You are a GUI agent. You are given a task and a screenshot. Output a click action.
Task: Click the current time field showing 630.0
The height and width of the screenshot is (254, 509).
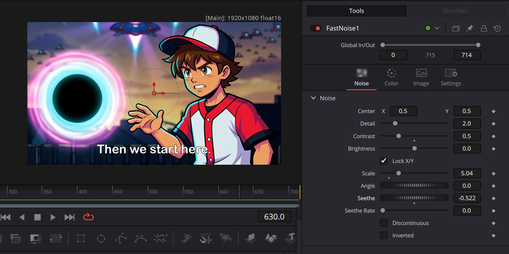click(274, 217)
